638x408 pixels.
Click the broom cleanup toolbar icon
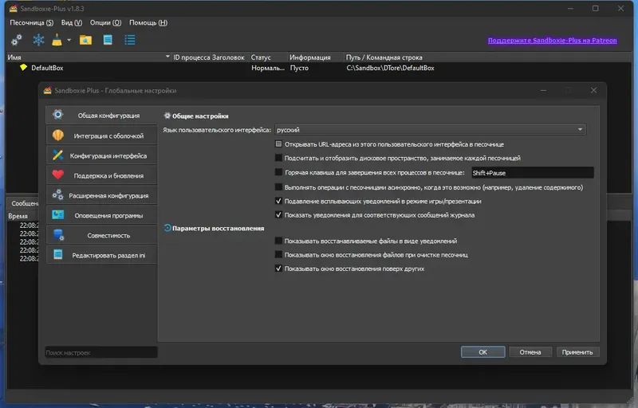tap(57, 40)
